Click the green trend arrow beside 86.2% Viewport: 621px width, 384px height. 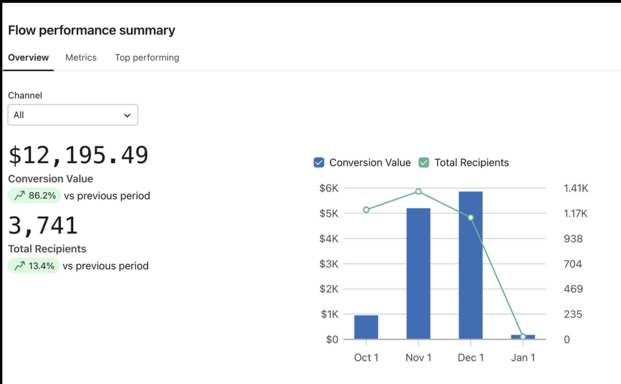pos(19,196)
